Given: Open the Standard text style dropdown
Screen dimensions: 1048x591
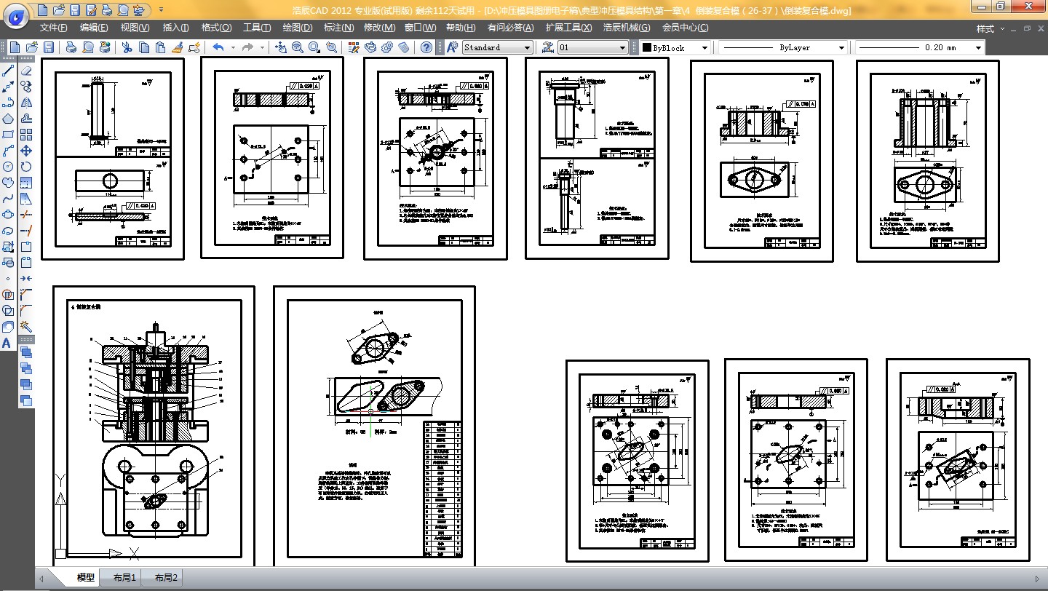Looking at the screenshot, I should click(x=498, y=47).
